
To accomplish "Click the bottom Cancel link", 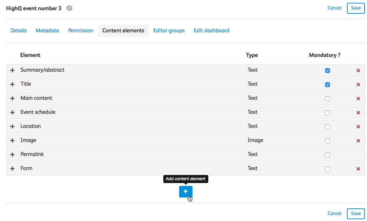I will click(334, 213).
